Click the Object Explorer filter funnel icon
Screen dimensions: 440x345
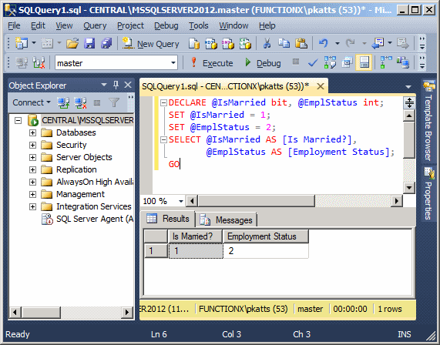pos(114,102)
